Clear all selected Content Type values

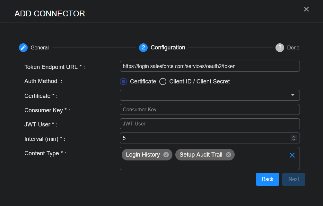[292, 155]
